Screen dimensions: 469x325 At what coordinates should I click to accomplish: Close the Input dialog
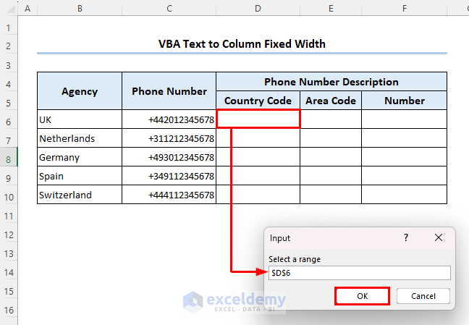point(439,237)
